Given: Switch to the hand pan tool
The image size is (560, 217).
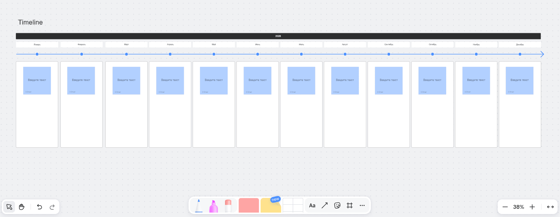Looking at the screenshot, I should point(22,207).
